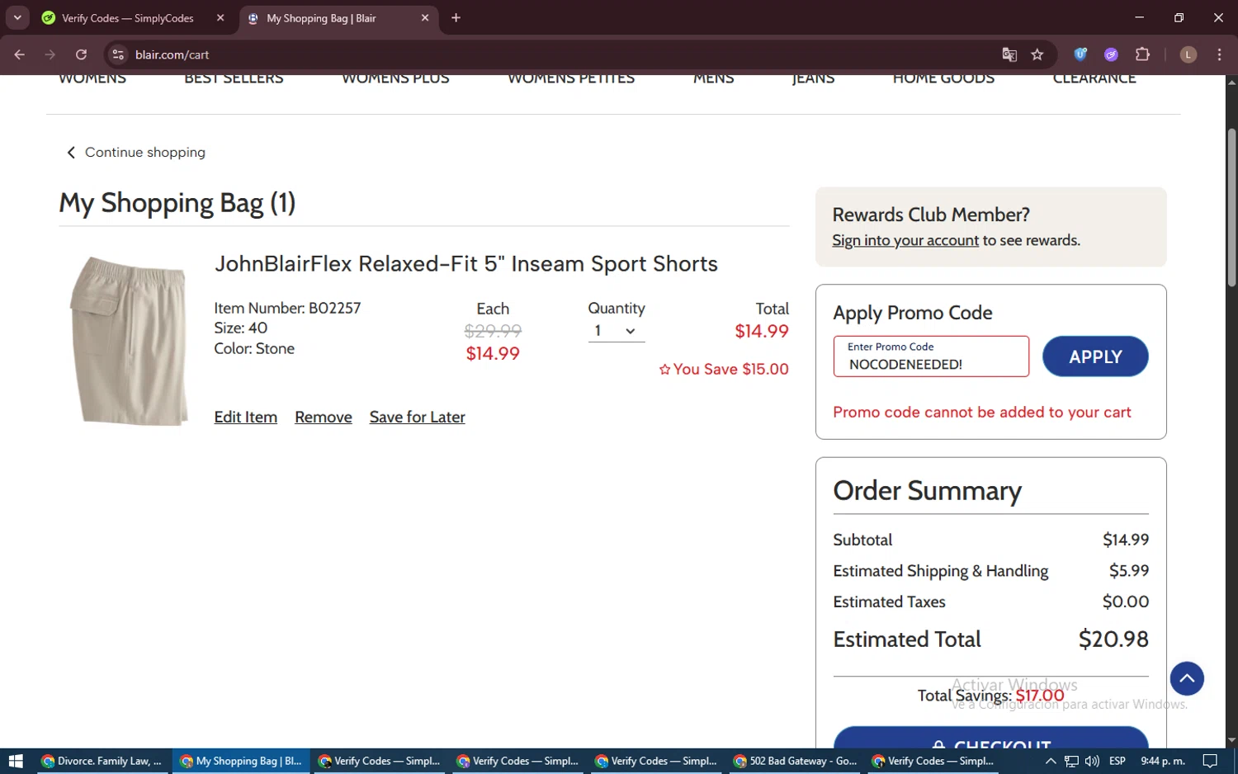Open site information icon in address bar
This screenshot has height=774, width=1238.
tap(118, 54)
